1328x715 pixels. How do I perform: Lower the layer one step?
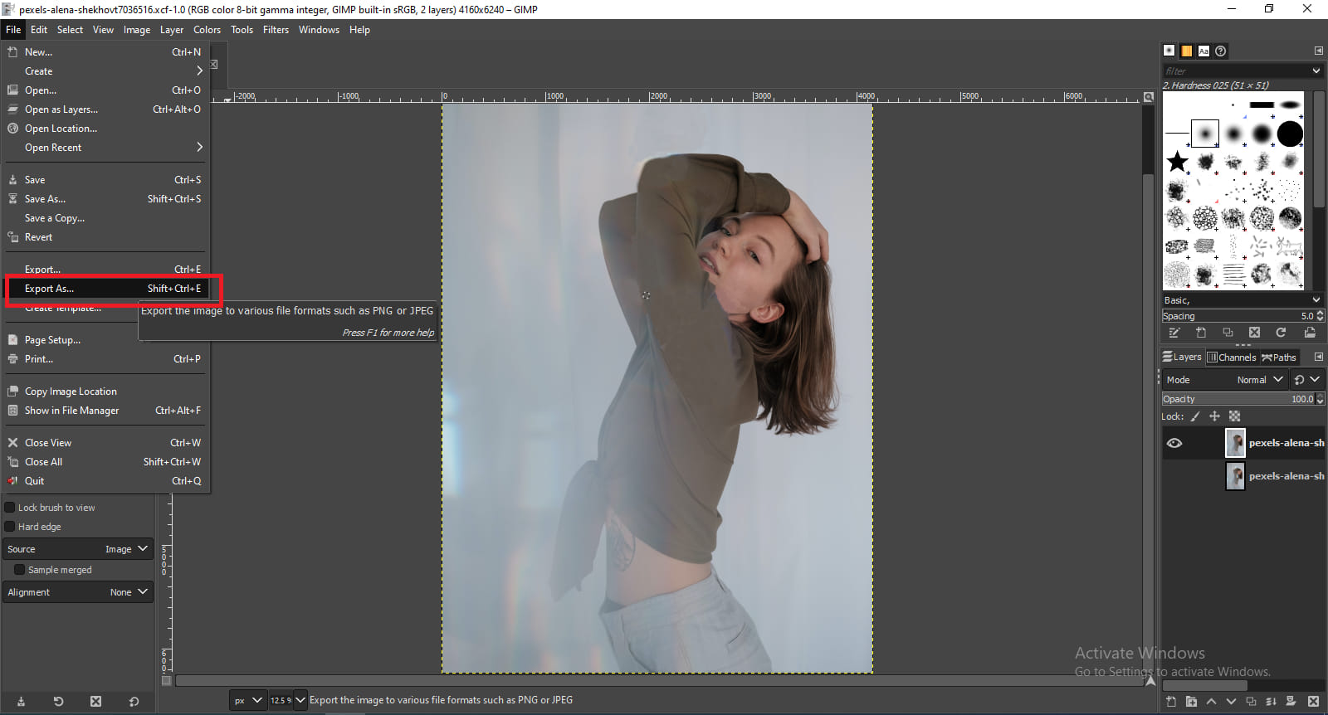pos(1231,702)
